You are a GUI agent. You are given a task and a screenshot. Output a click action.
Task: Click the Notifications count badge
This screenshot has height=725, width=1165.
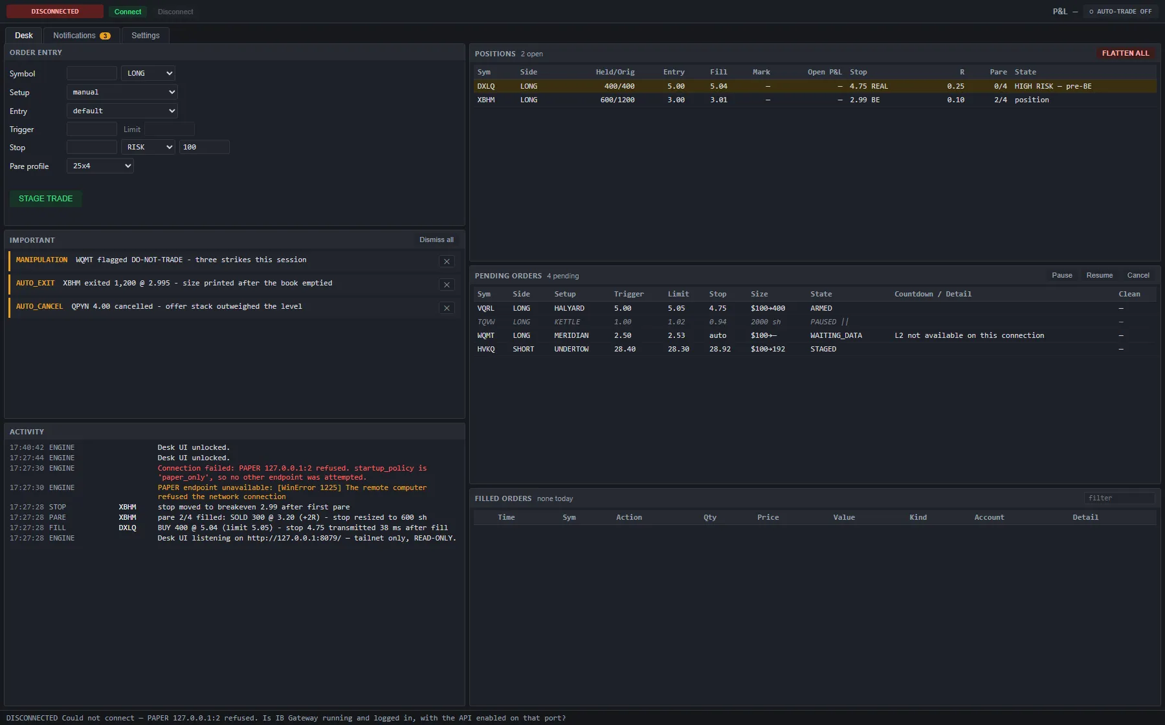click(105, 36)
